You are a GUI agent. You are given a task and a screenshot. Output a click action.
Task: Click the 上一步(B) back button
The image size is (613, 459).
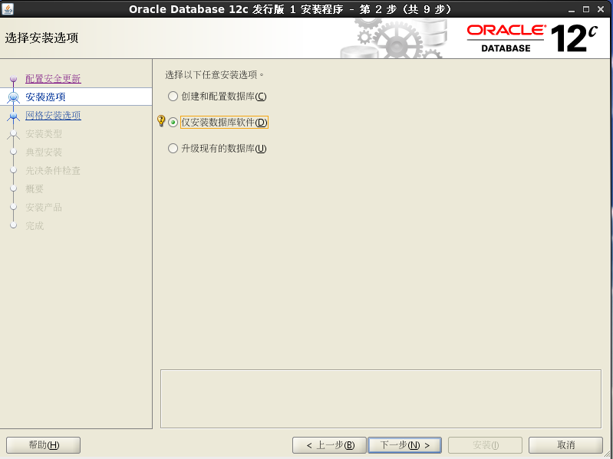(329, 445)
